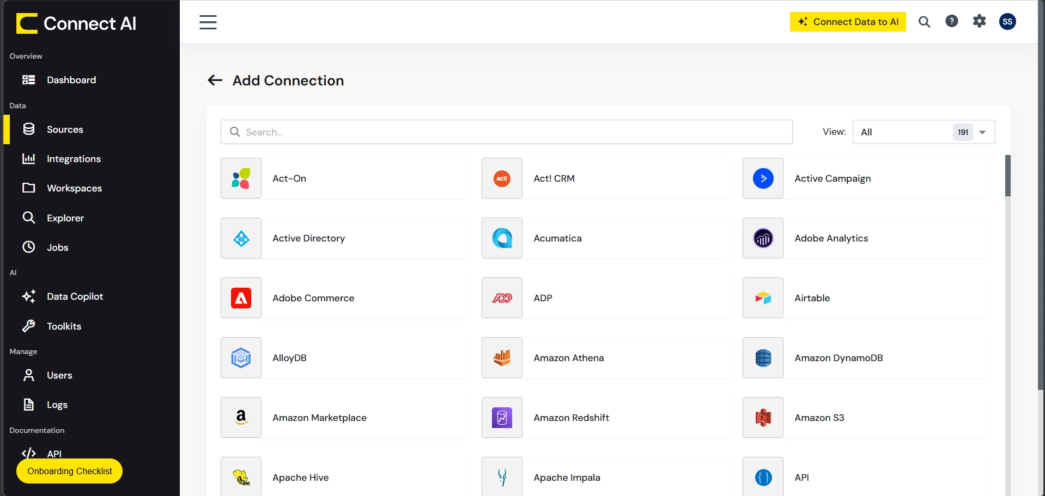Select the Amazon Marketplace connector name
1045x496 pixels.
click(x=319, y=418)
